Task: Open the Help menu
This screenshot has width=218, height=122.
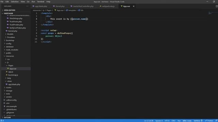Action: 48,2
